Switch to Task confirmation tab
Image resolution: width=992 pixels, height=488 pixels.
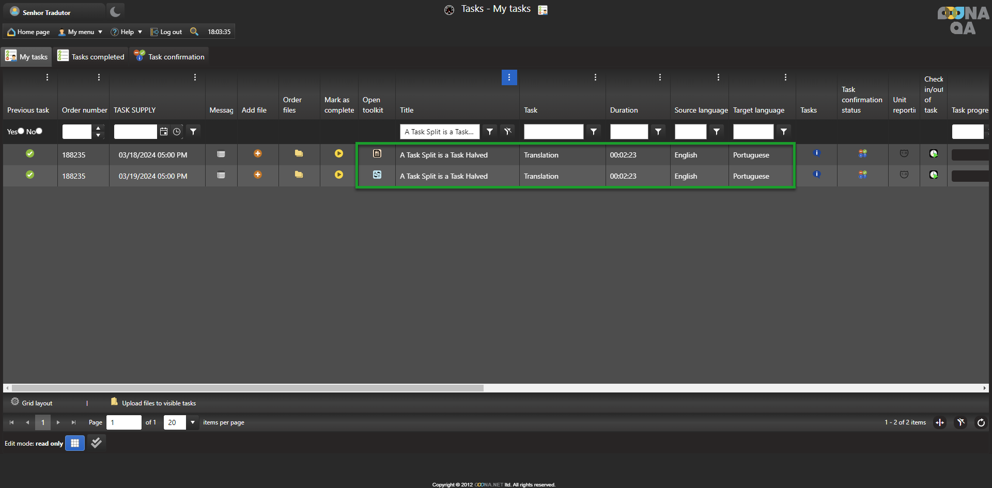pyautogui.click(x=169, y=57)
